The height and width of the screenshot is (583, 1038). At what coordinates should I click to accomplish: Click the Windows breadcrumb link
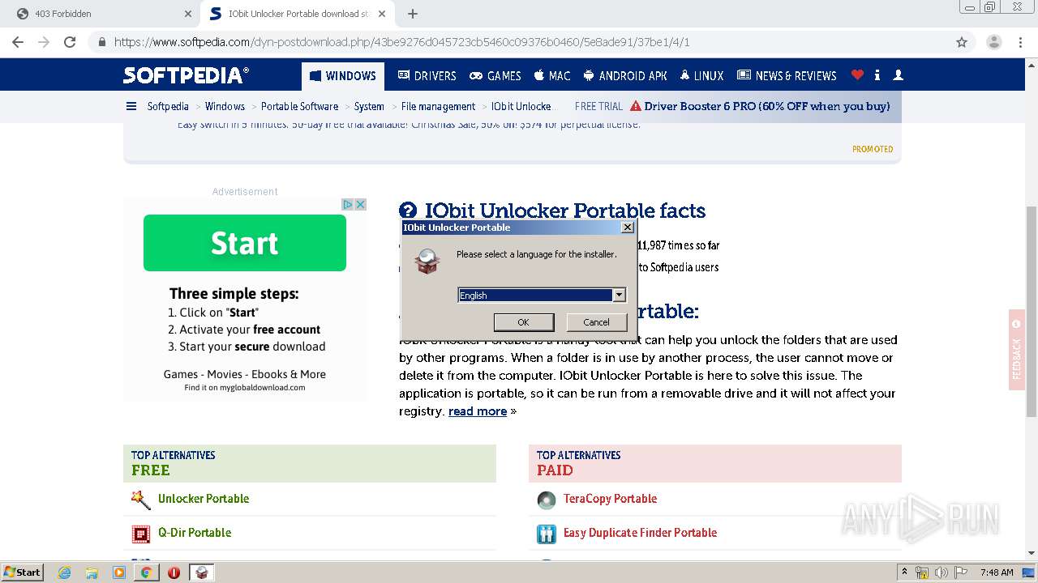click(225, 106)
